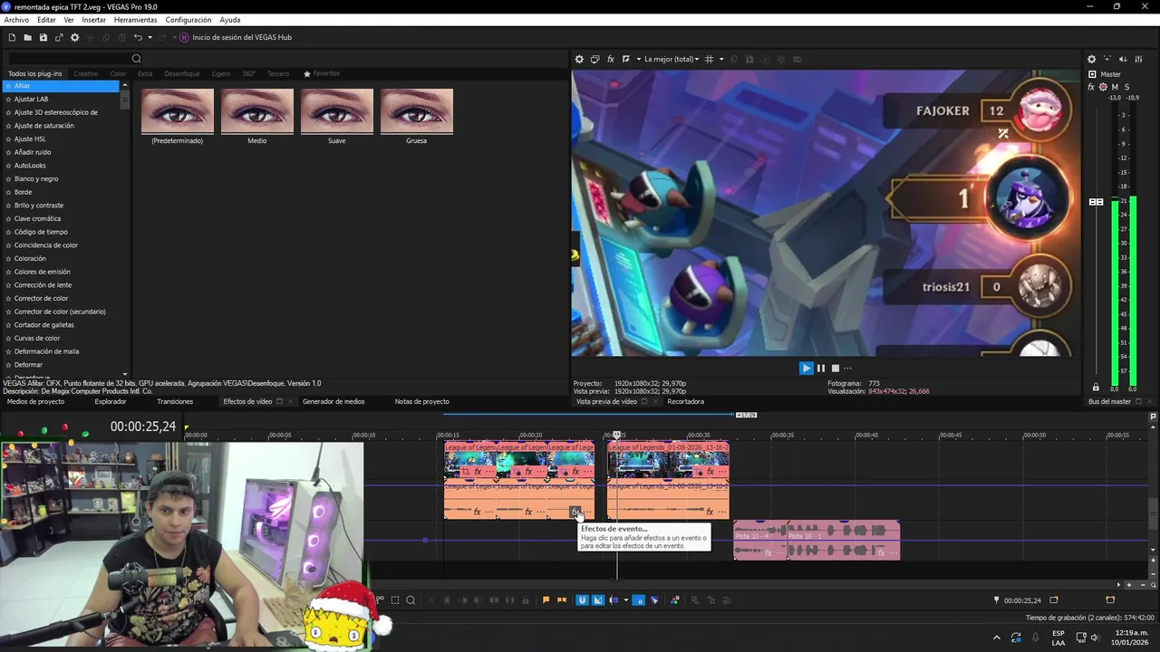Play the video preview
The width and height of the screenshot is (1160, 652).
click(806, 368)
